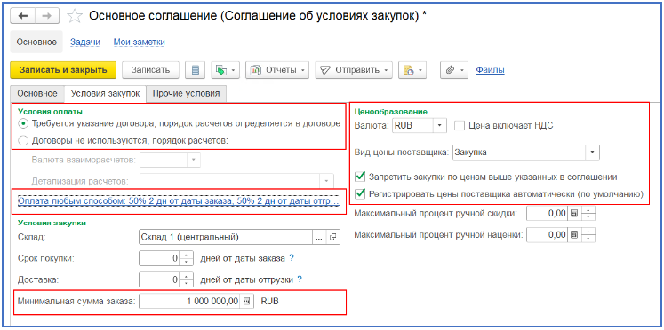Adjust stepper for Максимальный процент ручной скидки
Screen dimensions: 664x330
(588, 214)
